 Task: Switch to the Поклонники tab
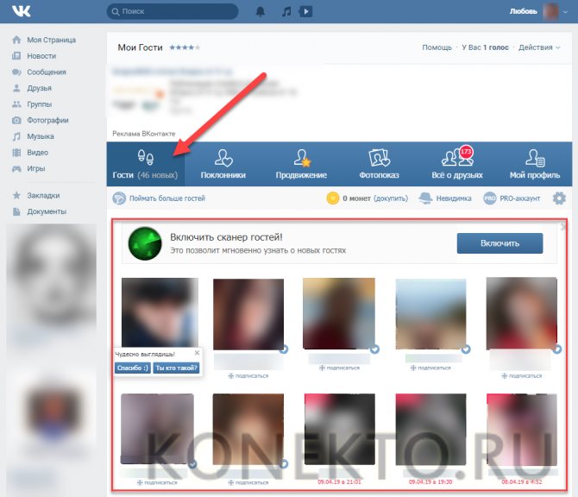223,164
